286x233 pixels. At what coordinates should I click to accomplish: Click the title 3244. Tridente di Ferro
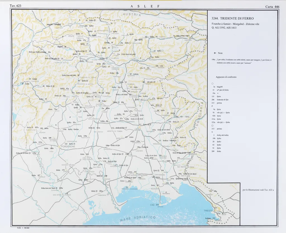pos(233,18)
